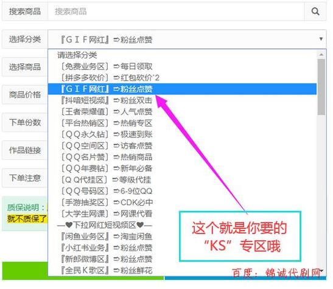Pick QQ年费钻 新年必备 option
The width and height of the screenshot is (333, 289).
click(182, 169)
